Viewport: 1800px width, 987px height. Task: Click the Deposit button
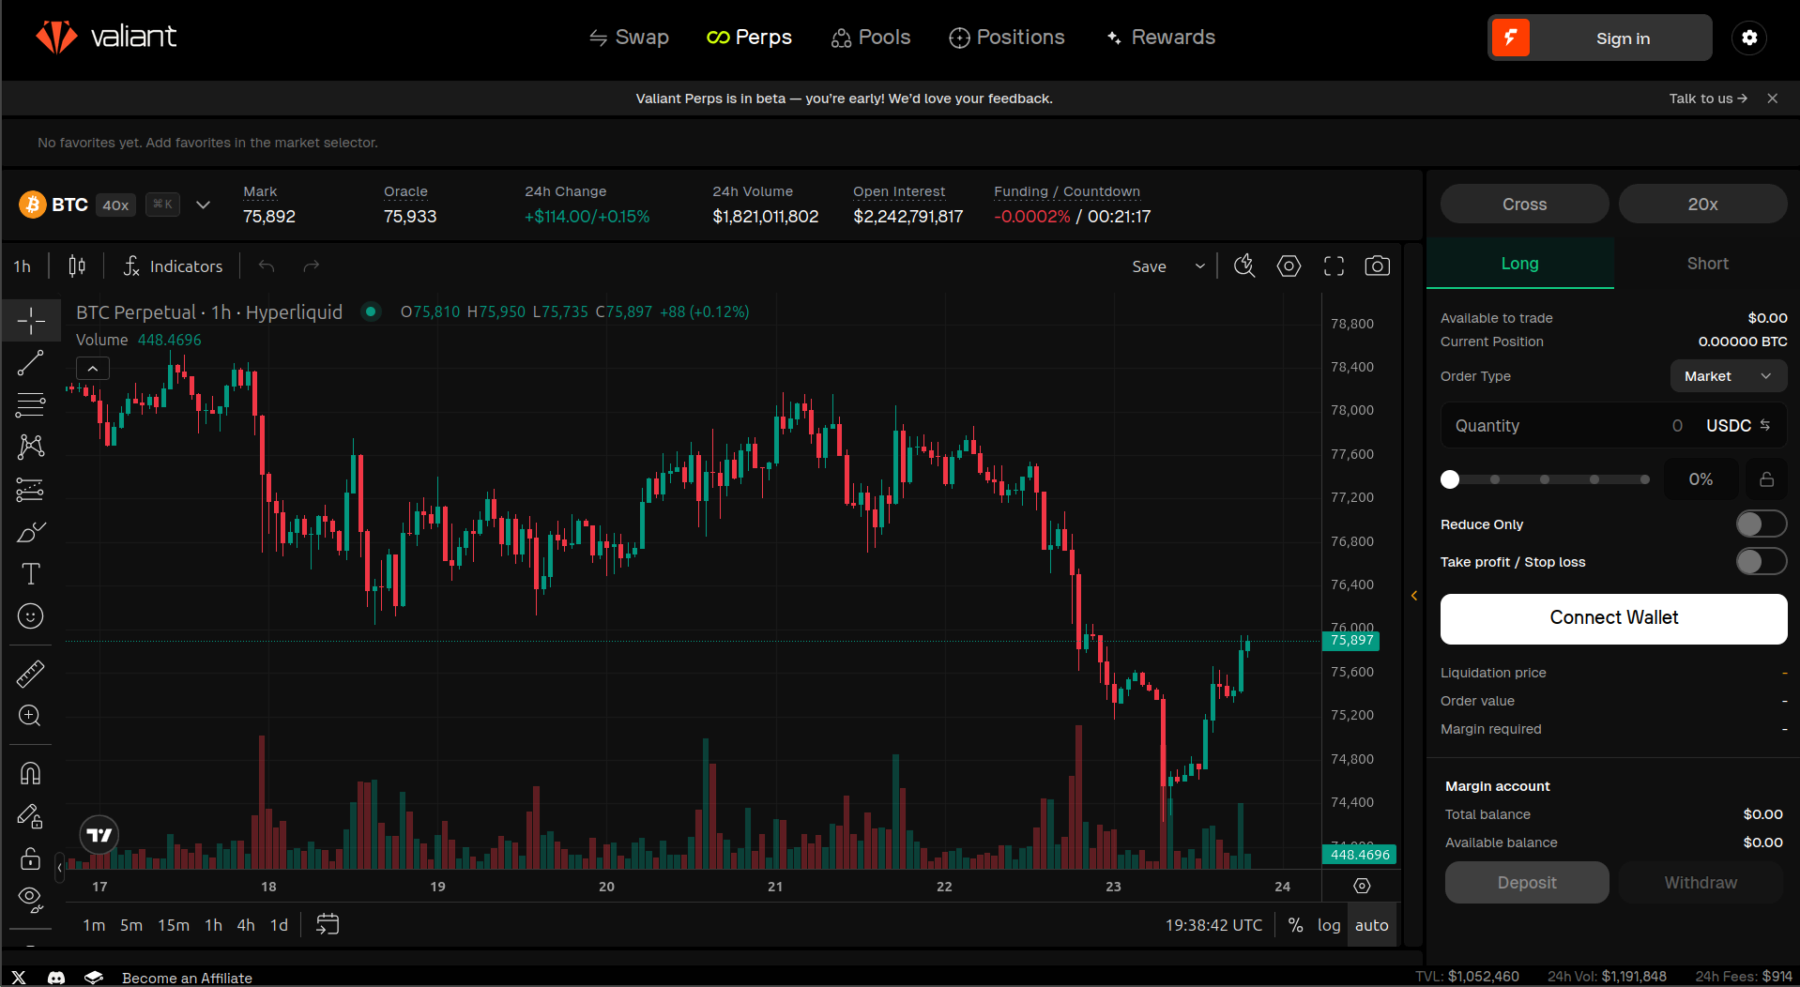1527,882
